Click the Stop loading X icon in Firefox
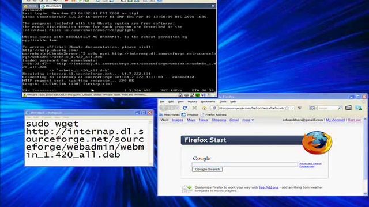Viewport: 369px width, 207px height. (194, 108)
